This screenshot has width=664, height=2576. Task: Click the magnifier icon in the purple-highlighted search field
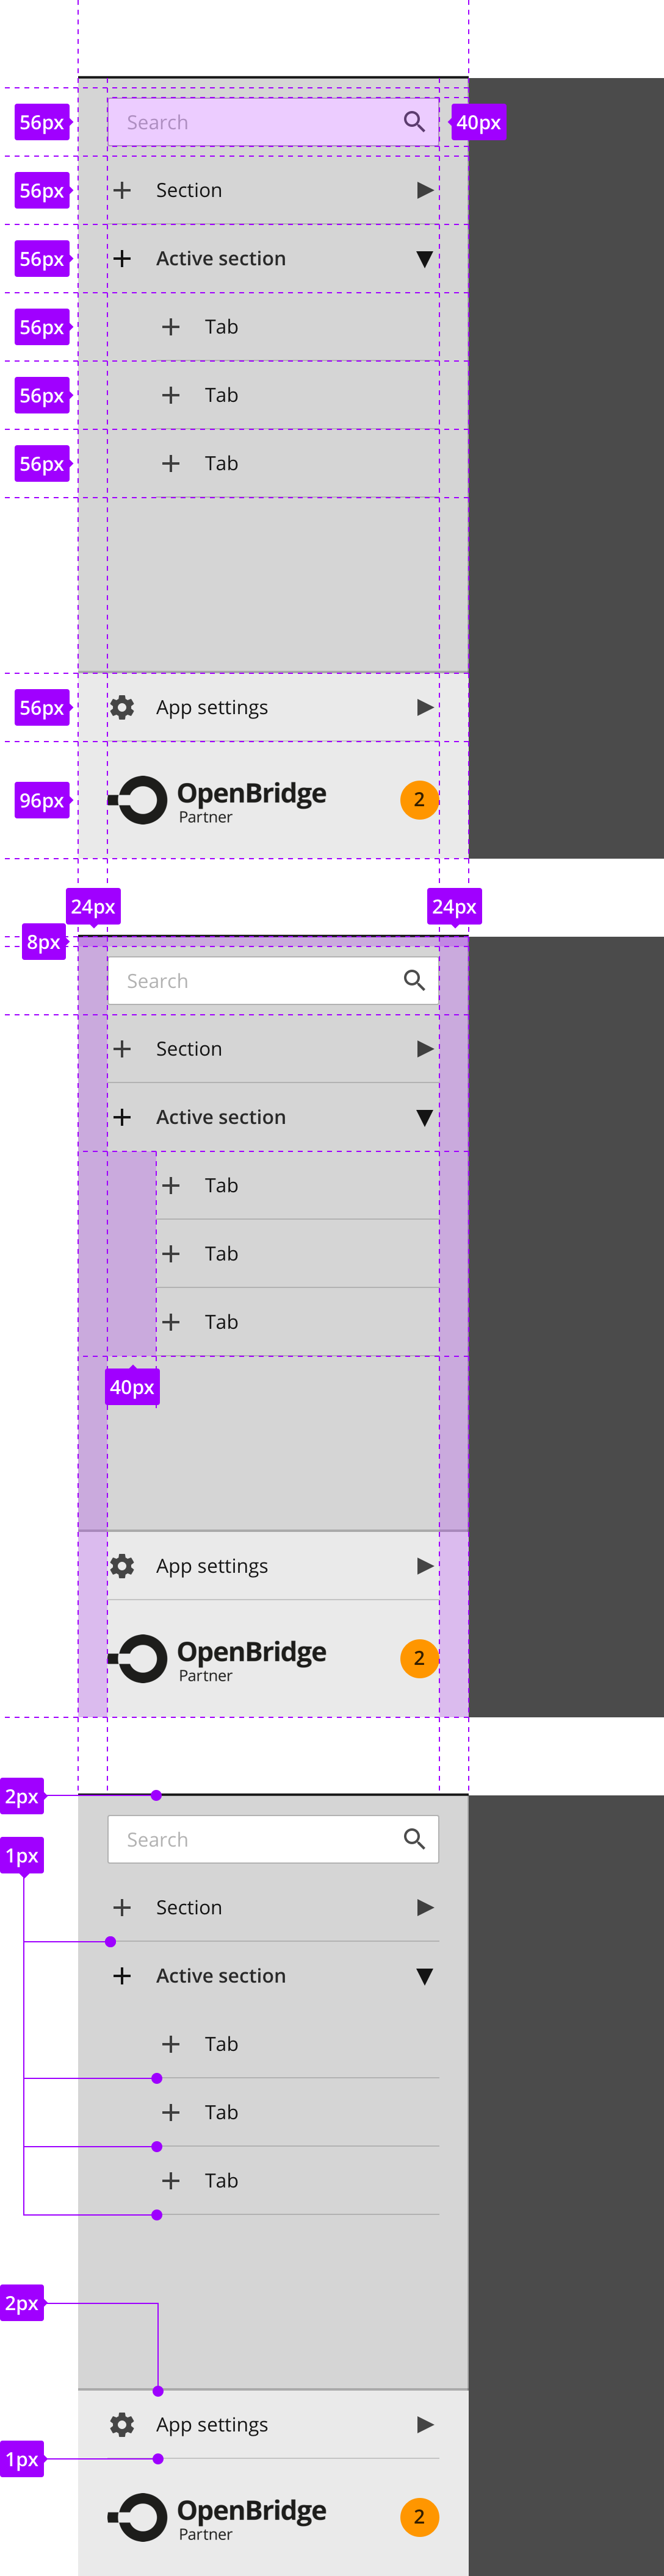(414, 122)
